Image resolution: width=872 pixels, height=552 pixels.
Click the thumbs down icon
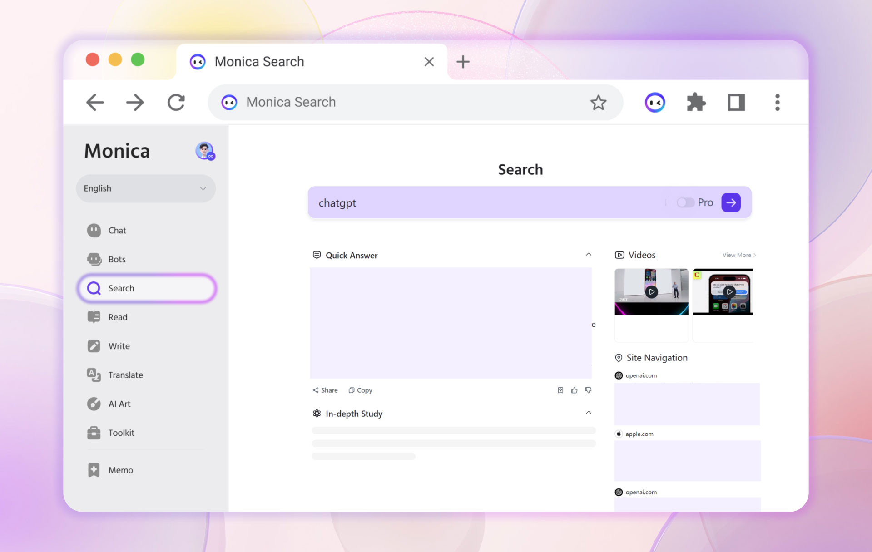pos(588,390)
